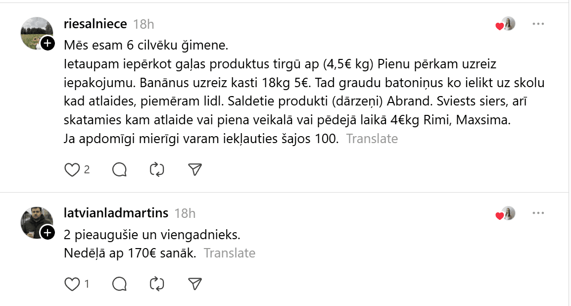Repost riesalniece's comment
Image resolution: width=571 pixels, height=306 pixels.
click(x=157, y=170)
